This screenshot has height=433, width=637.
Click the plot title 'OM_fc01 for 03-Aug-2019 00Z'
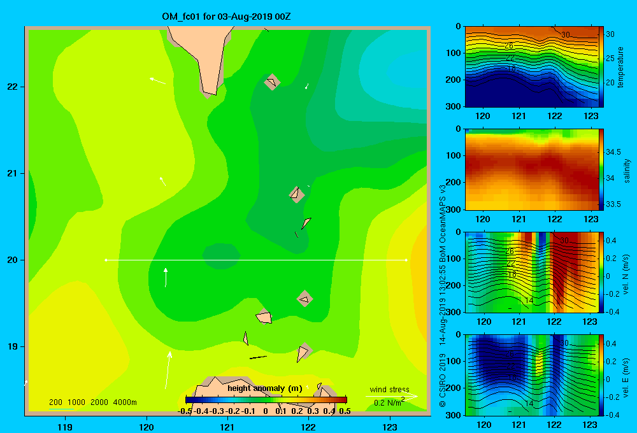click(x=226, y=17)
